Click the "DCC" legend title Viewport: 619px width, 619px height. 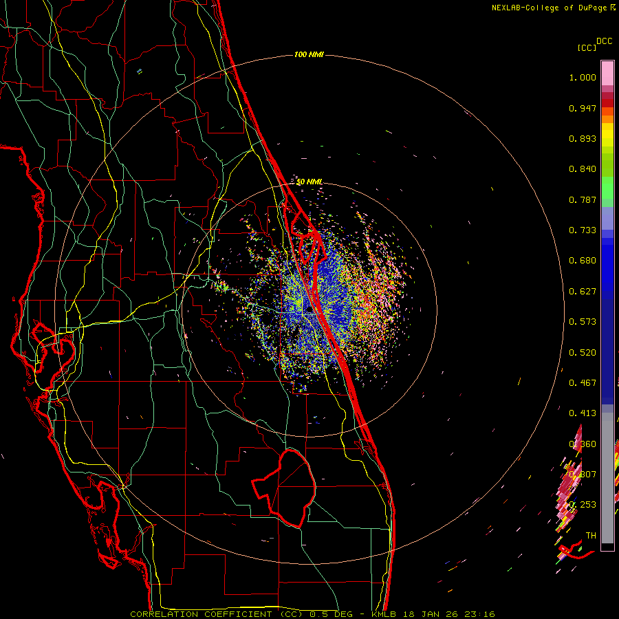(604, 41)
